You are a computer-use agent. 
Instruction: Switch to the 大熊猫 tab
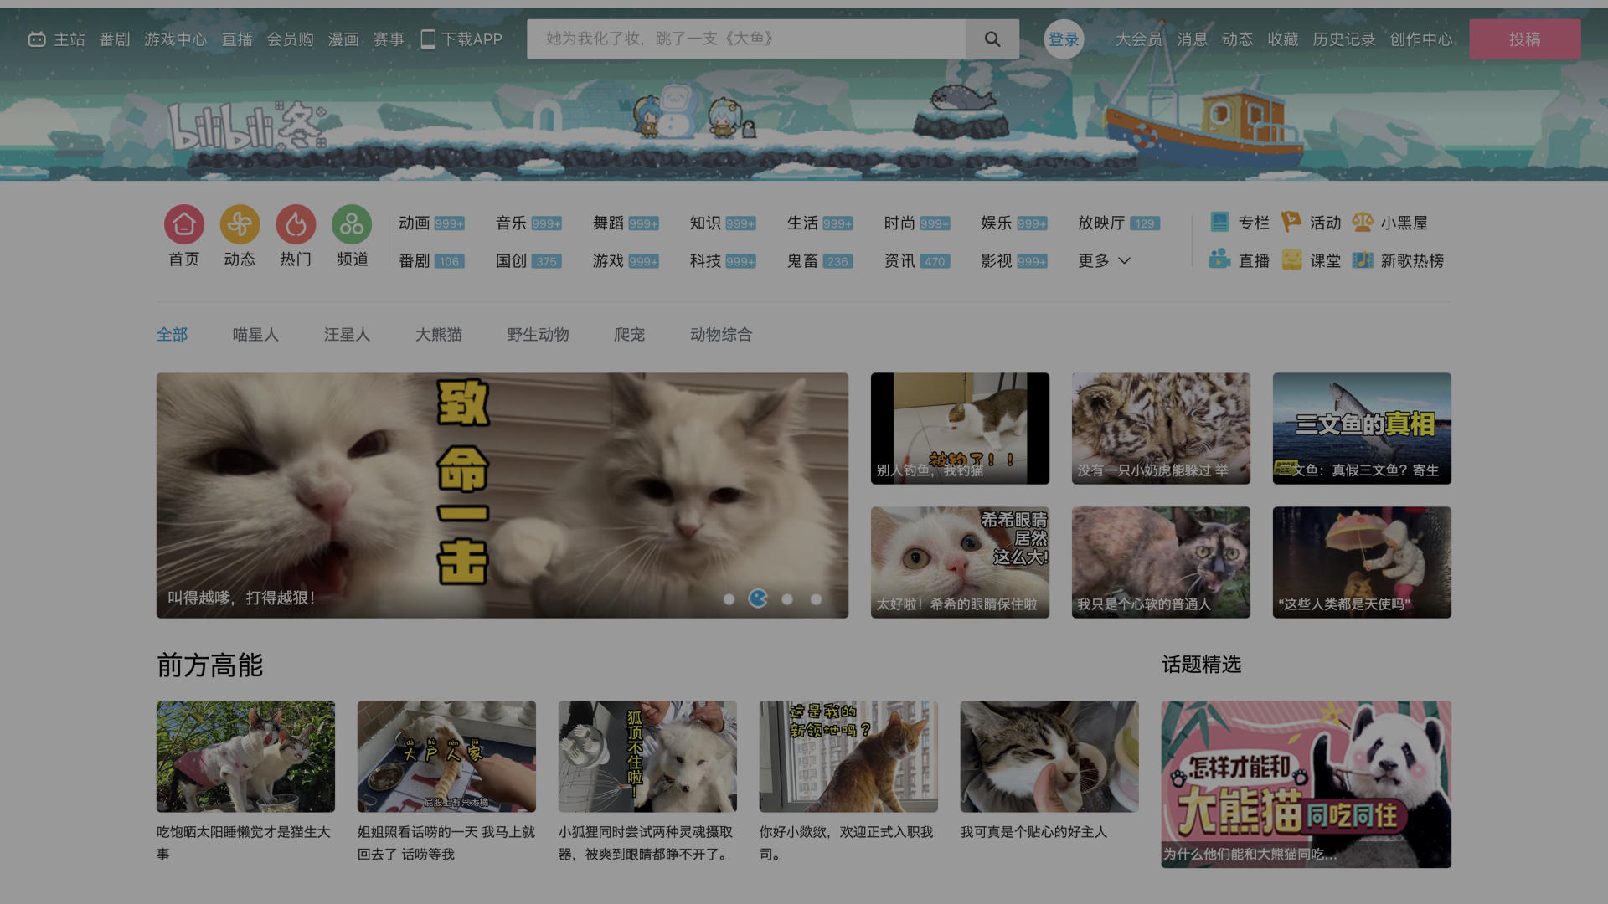439,335
